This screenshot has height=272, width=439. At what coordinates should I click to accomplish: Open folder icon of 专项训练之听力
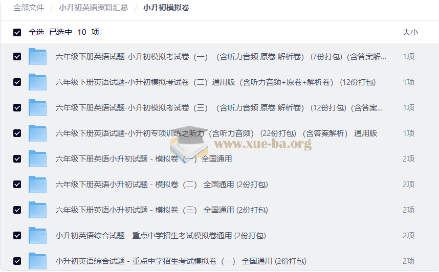click(x=37, y=133)
